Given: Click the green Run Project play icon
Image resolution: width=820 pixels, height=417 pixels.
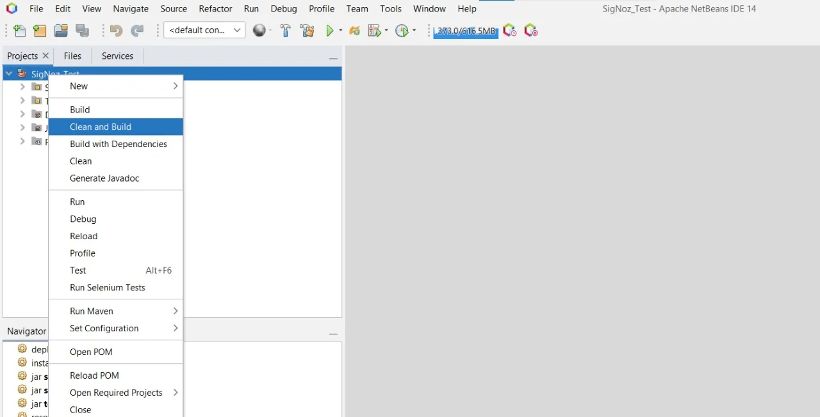Looking at the screenshot, I should pyautogui.click(x=330, y=31).
